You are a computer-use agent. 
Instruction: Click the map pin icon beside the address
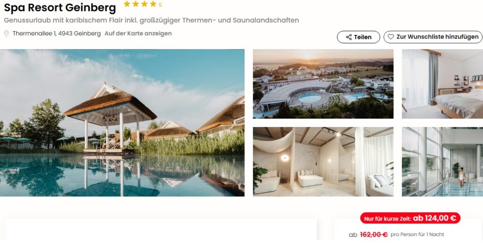[7, 34]
